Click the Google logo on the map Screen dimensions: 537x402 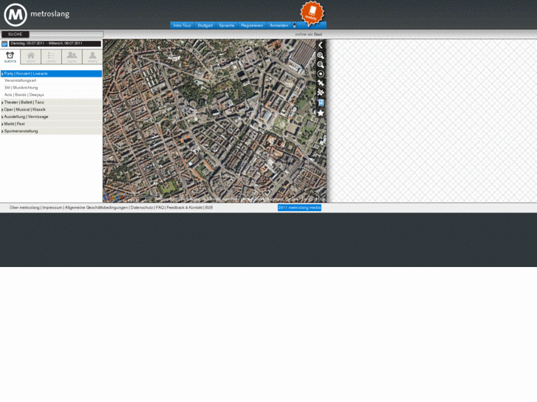(x=114, y=198)
